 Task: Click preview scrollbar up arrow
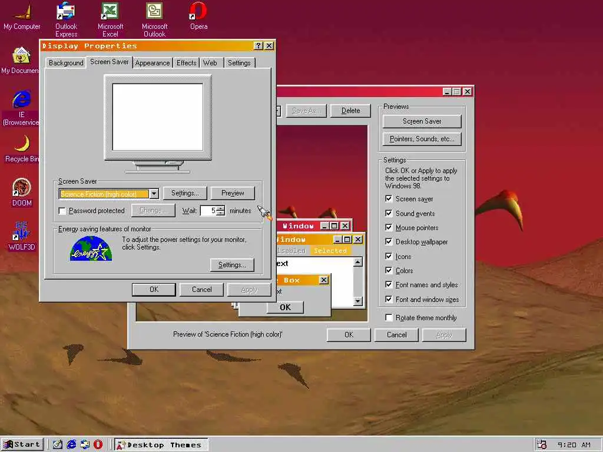(357, 262)
